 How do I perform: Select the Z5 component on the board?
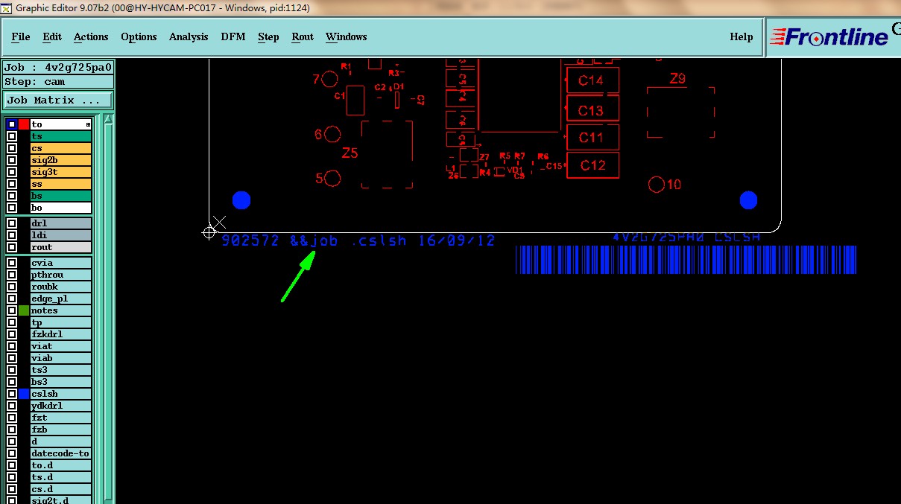(387, 154)
